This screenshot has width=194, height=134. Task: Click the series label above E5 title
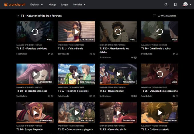154,87
